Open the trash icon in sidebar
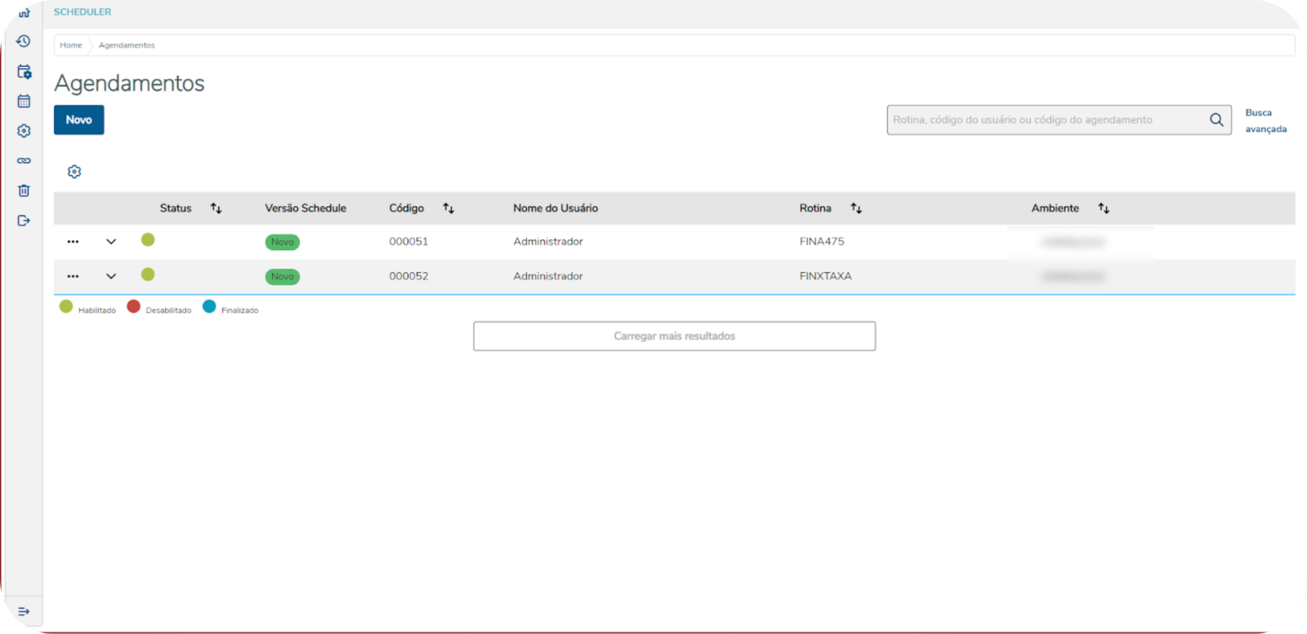 [24, 190]
